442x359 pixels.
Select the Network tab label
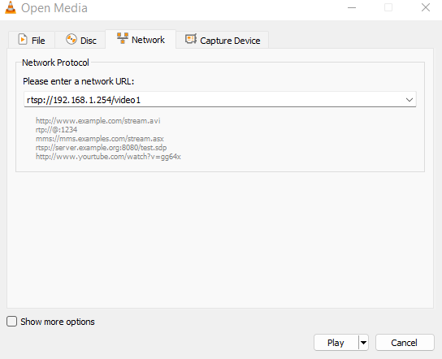click(x=148, y=40)
